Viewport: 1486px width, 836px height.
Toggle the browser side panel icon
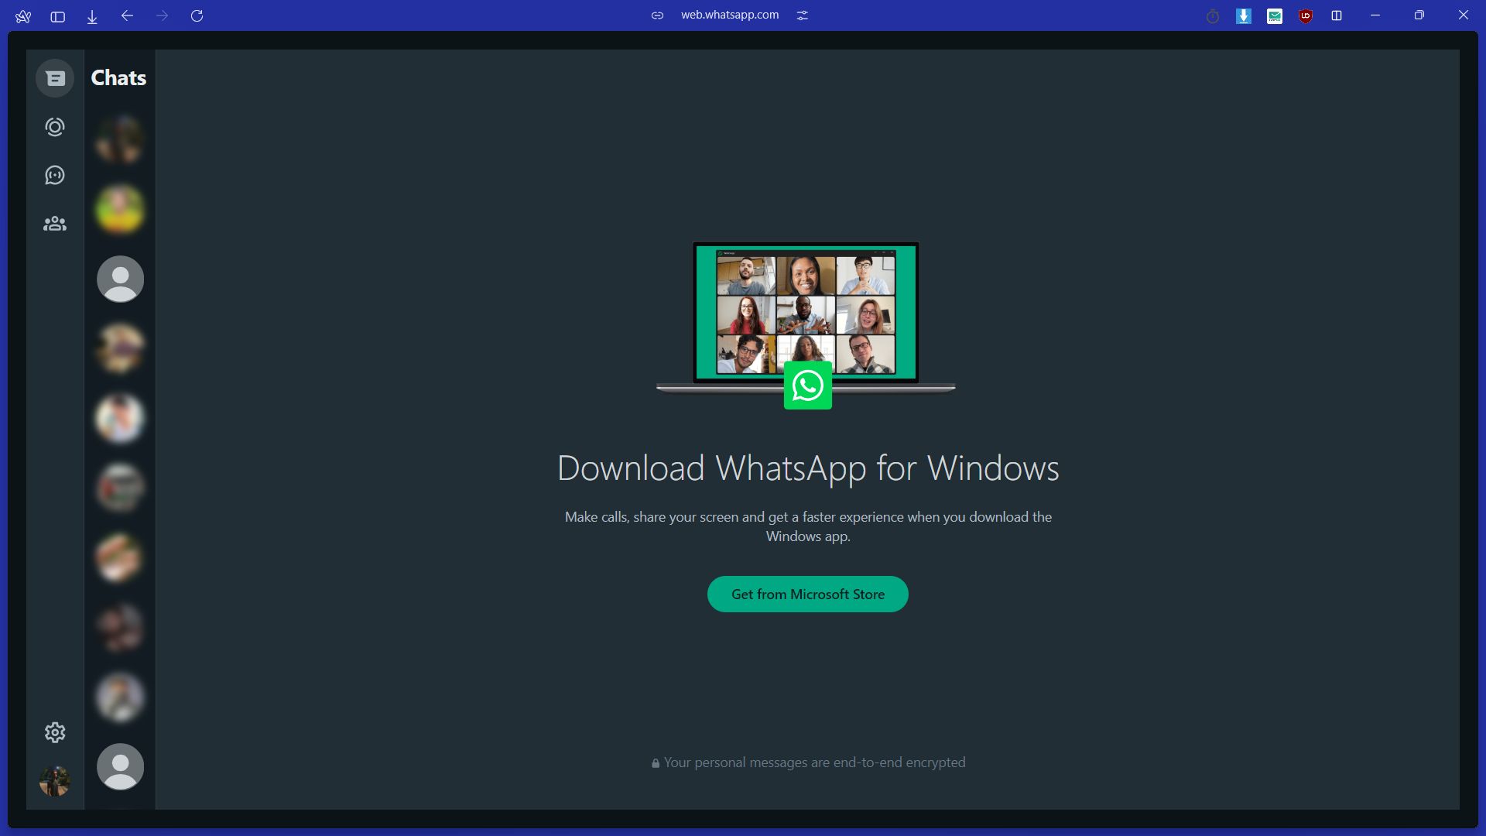[58, 15]
